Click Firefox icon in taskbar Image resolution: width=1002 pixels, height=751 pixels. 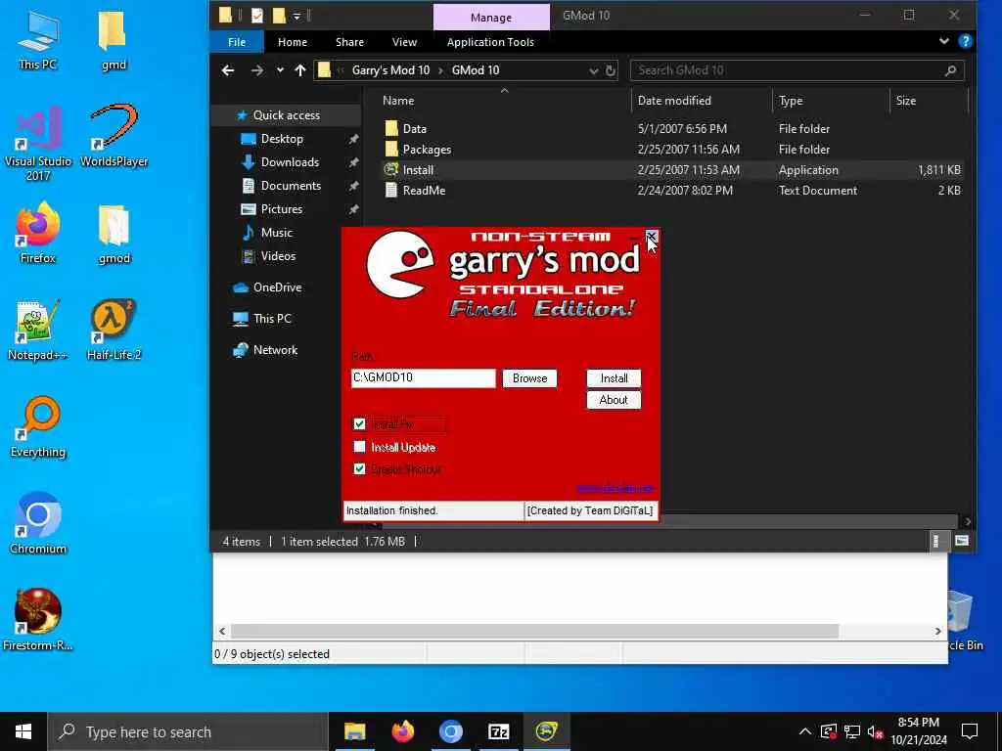click(402, 731)
